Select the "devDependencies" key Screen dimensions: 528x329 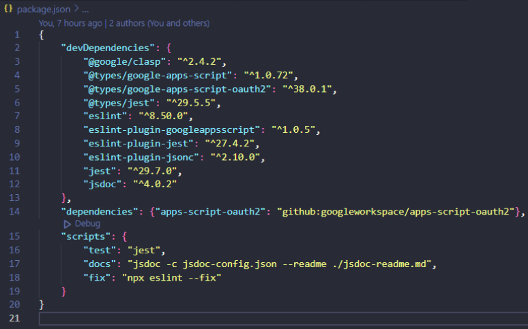click(x=108, y=48)
